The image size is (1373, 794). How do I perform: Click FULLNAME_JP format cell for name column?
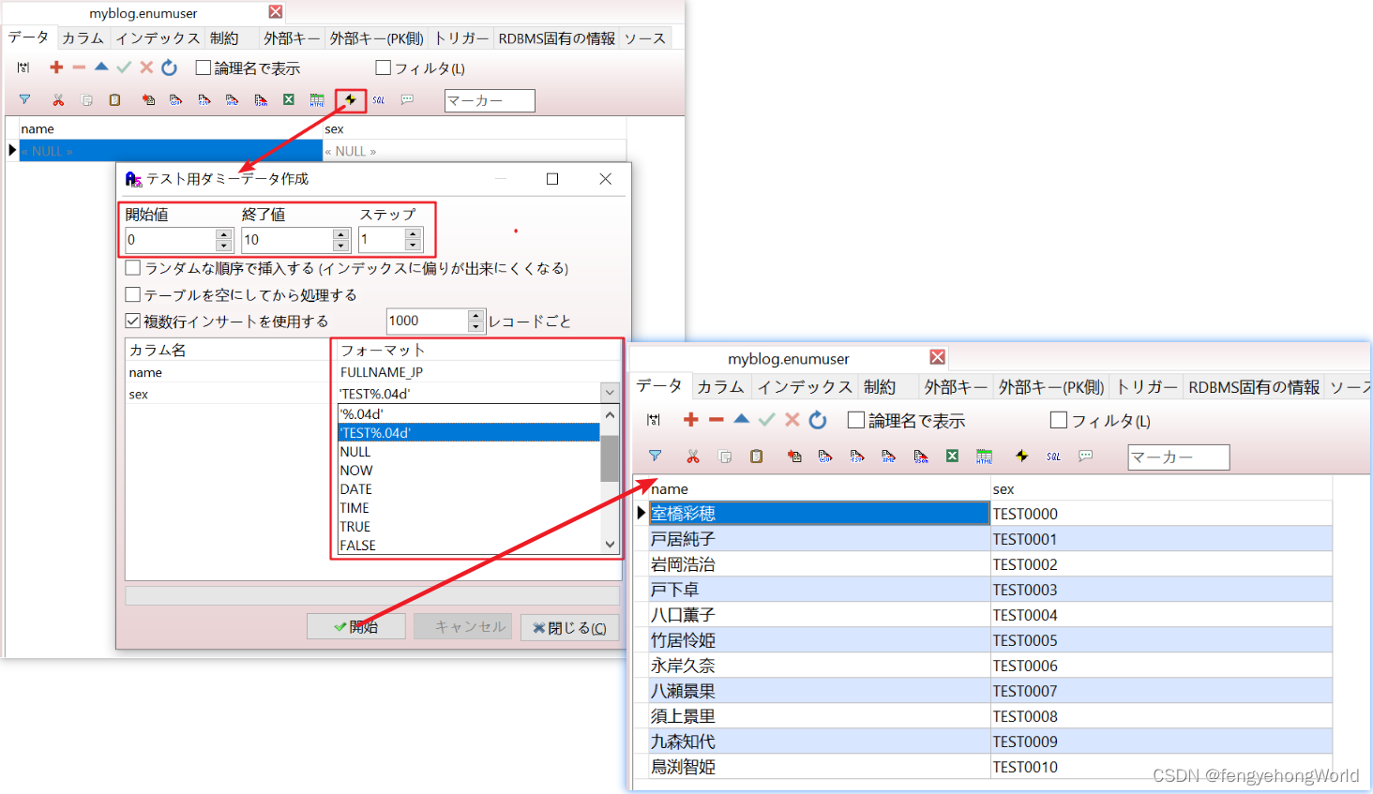(478, 372)
